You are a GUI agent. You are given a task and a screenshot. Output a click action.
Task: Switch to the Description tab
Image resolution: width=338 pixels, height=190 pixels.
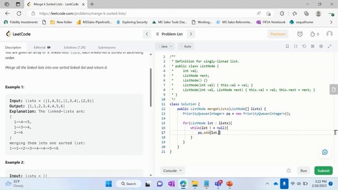pyautogui.click(x=13, y=47)
